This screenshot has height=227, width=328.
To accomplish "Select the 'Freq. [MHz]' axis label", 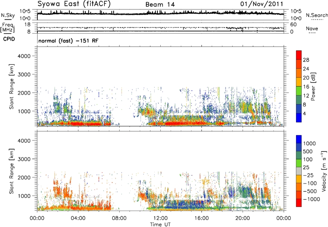I will [8, 27].
